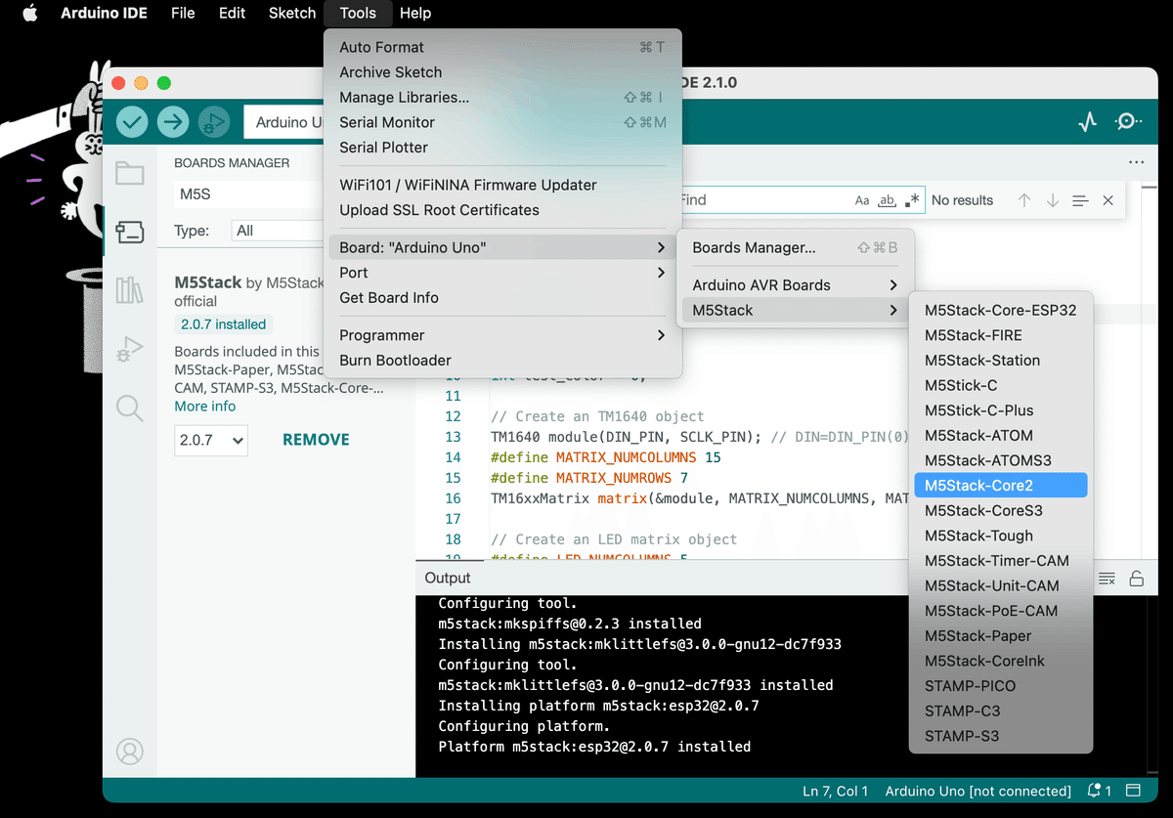1173x818 pixels.
Task: Expand the Port submenu
Action: pos(502,273)
